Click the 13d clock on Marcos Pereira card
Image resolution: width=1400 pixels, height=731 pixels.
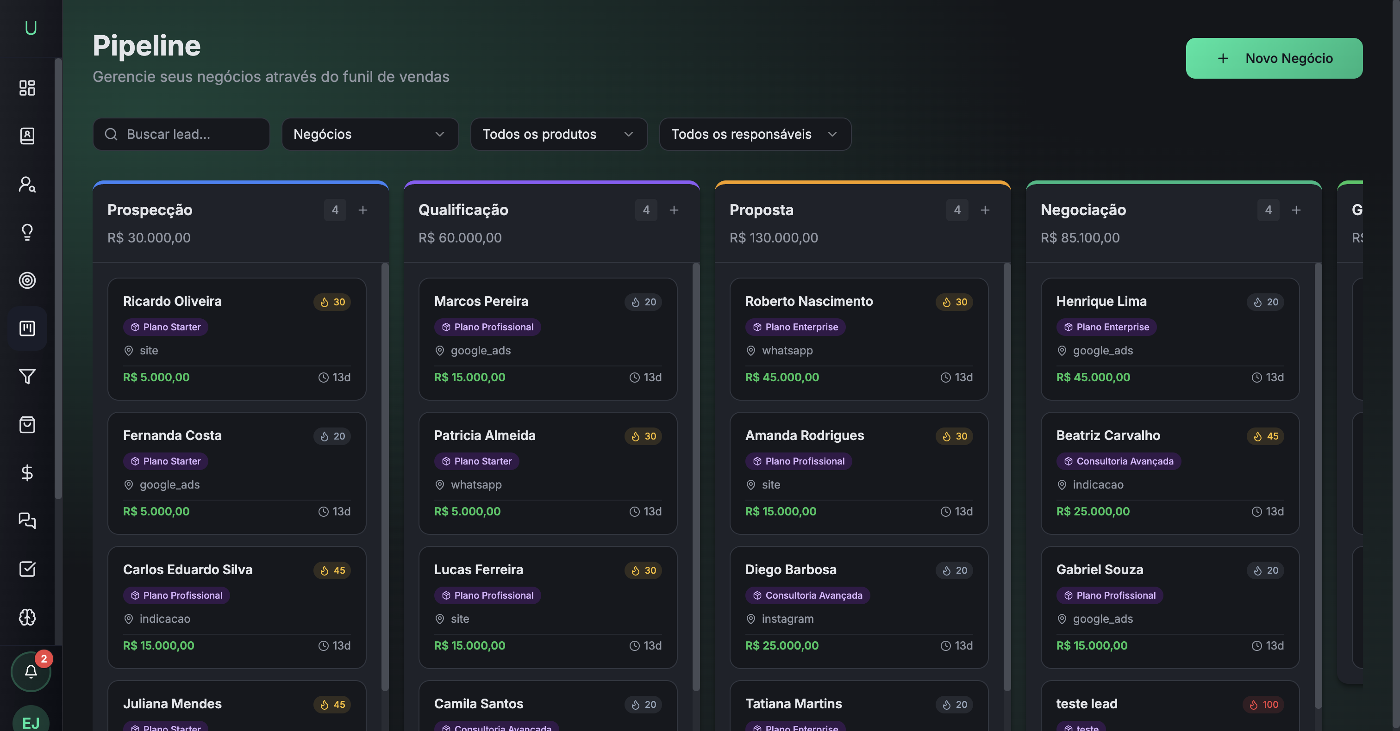pyautogui.click(x=645, y=378)
